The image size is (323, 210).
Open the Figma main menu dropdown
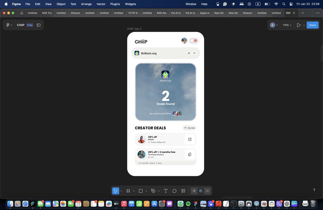[9, 25]
